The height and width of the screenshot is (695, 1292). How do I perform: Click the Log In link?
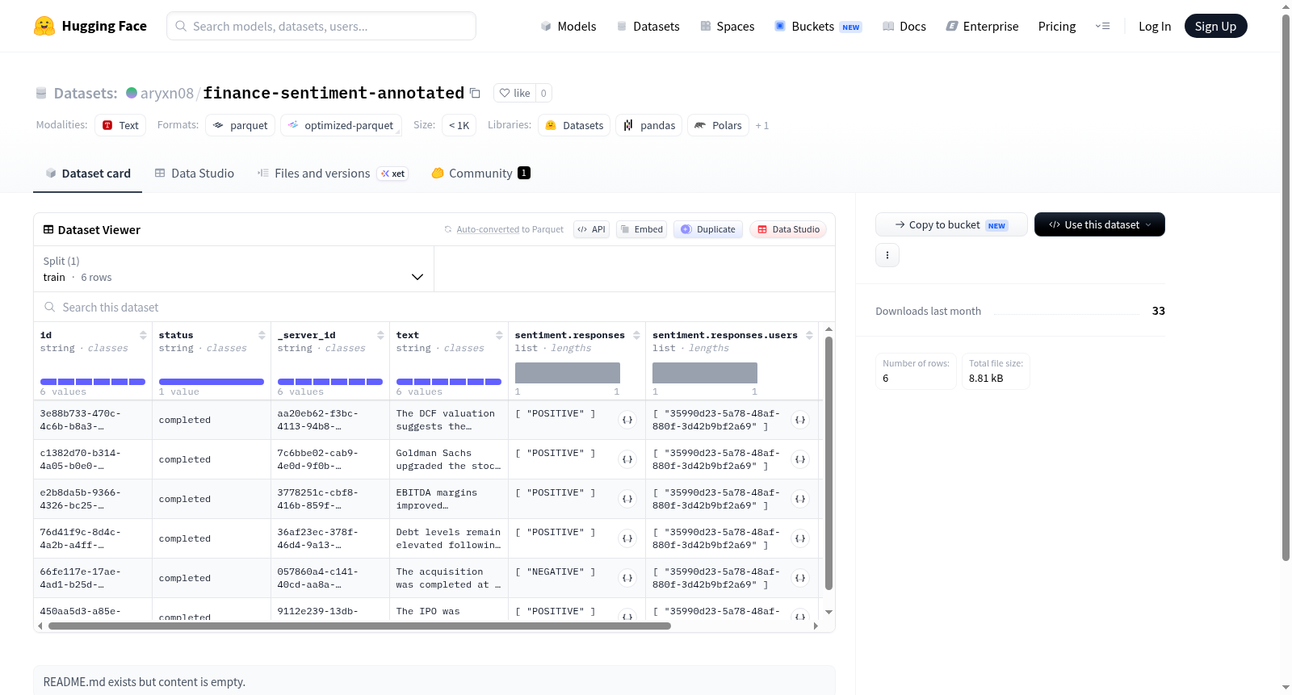point(1155,26)
